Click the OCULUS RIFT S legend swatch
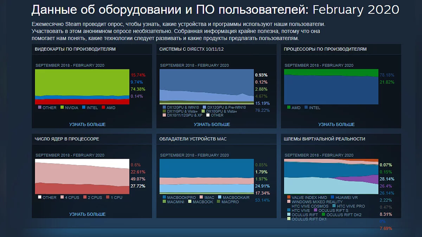The image size is (422, 237). [x=315, y=210]
